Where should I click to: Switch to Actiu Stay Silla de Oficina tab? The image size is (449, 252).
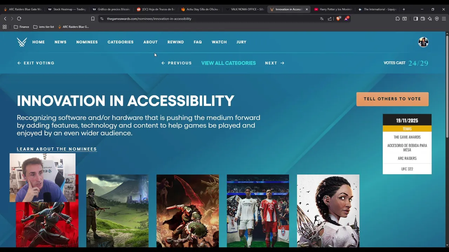pyautogui.click(x=200, y=9)
